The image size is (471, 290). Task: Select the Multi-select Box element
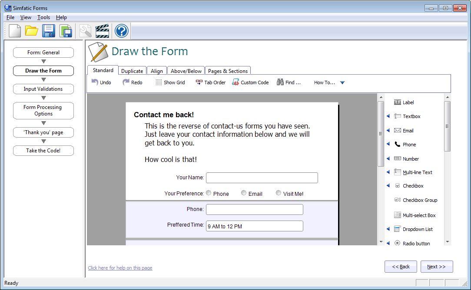pyautogui.click(x=415, y=215)
